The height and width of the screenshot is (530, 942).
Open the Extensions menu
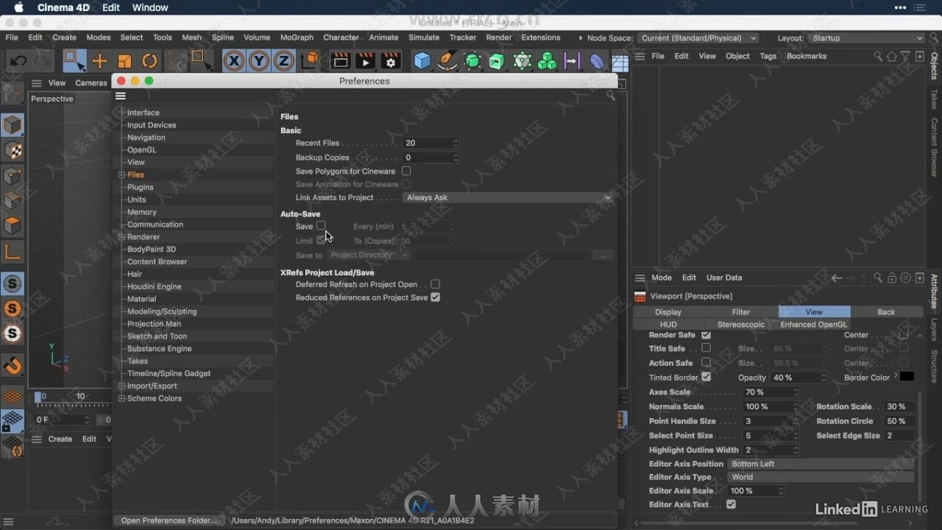pyautogui.click(x=540, y=38)
